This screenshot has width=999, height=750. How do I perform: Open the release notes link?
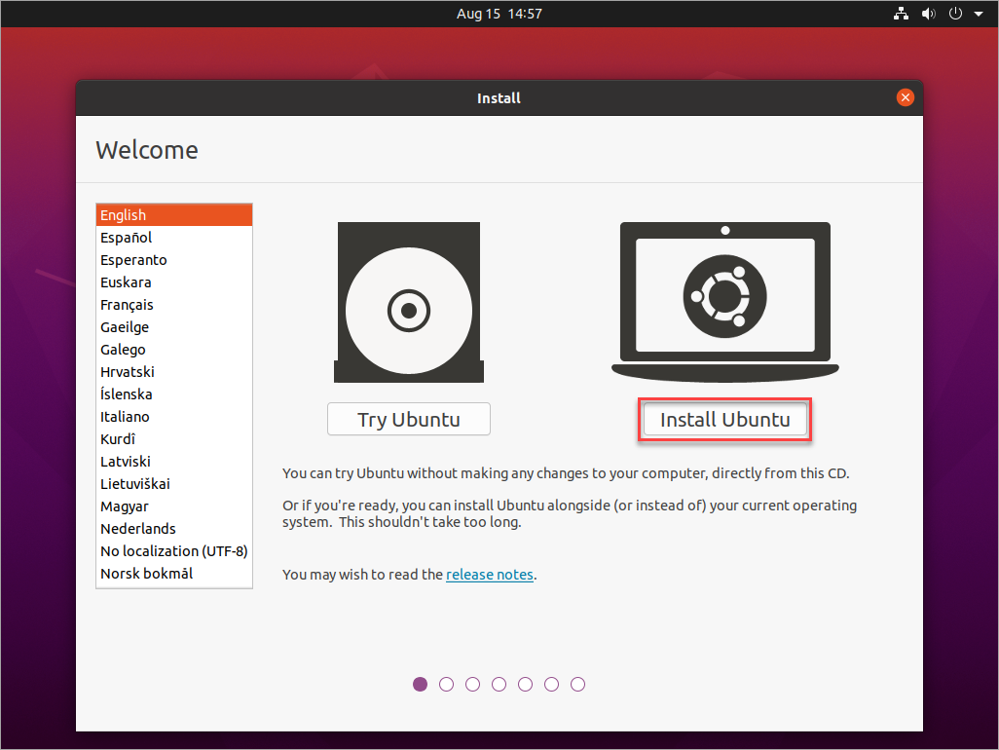490,575
